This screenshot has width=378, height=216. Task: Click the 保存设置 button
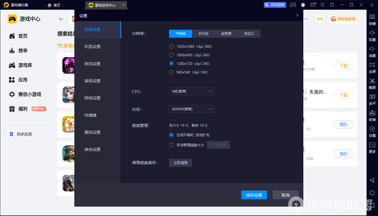pos(254,195)
